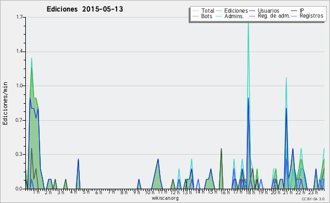The height and width of the screenshot is (203, 330).
Task: Click the y-axis value 1.4
Action: pyautogui.click(x=19, y=52)
